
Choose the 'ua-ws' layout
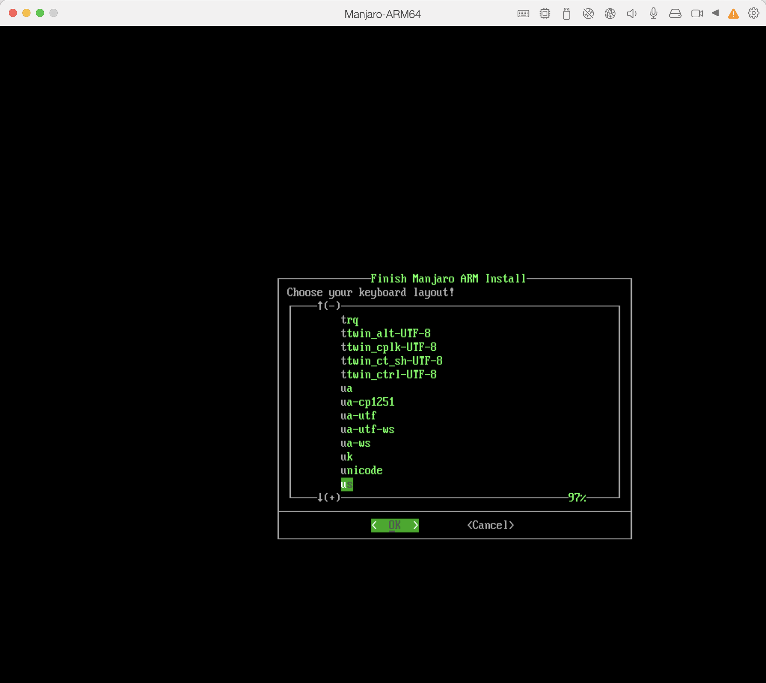[355, 443]
